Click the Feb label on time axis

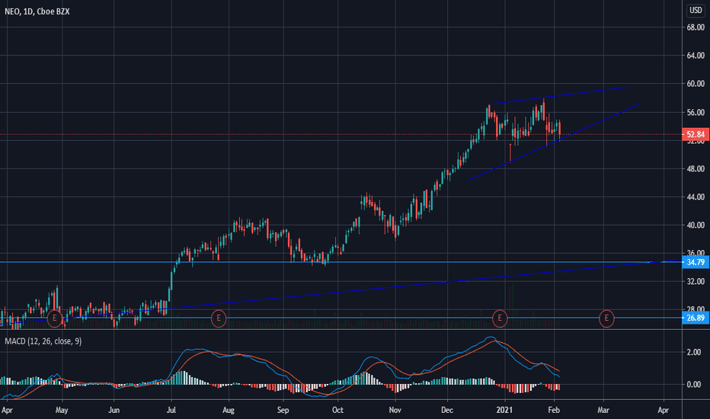tap(554, 410)
